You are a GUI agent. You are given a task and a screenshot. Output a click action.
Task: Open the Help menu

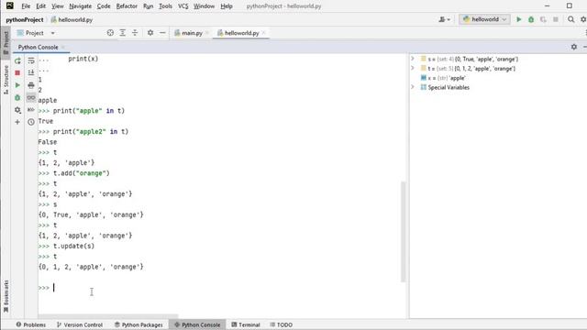pyautogui.click(x=227, y=6)
